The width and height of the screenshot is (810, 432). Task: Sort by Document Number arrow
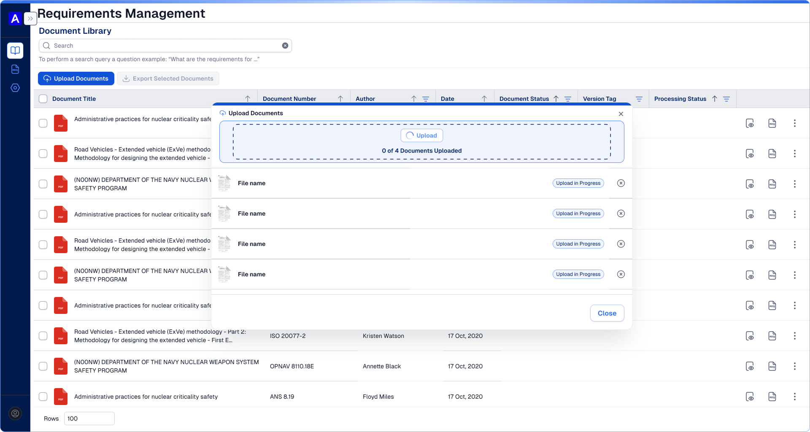340,99
